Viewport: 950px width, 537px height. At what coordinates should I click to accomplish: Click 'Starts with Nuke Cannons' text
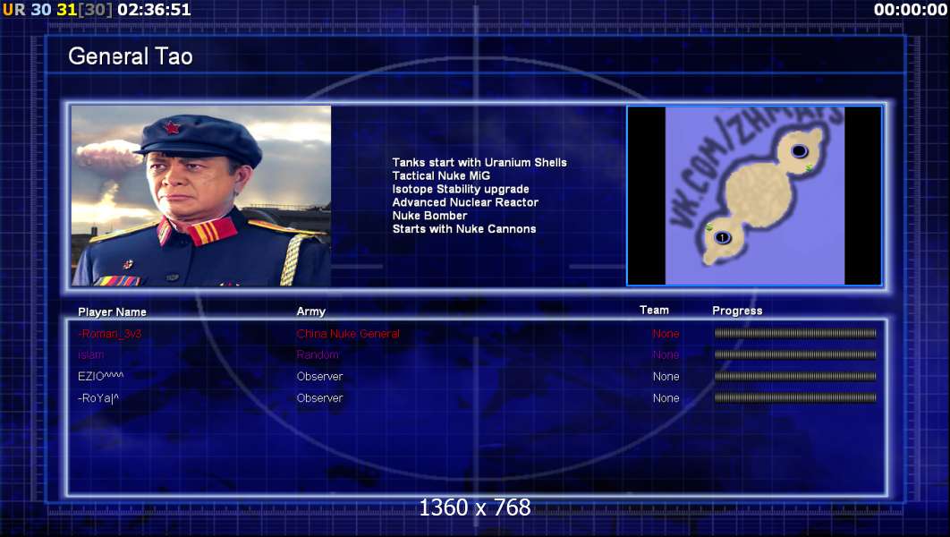[x=464, y=229]
